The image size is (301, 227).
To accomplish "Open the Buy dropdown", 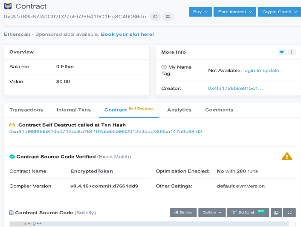I will click(x=200, y=12).
